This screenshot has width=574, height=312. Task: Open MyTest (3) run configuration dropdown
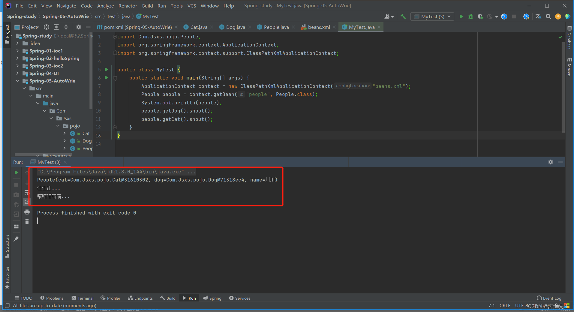(432, 16)
